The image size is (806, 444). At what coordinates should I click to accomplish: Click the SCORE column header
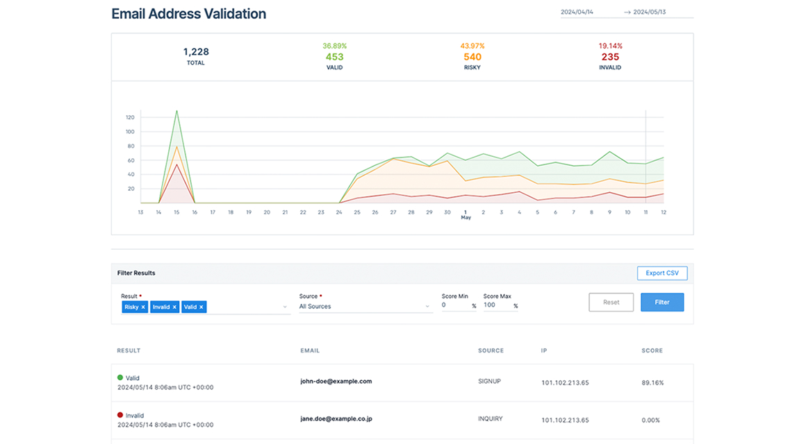[x=652, y=351]
